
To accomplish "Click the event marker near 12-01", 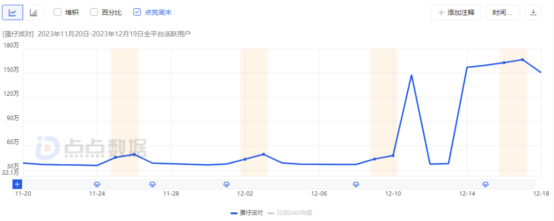I will pos(227,184).
